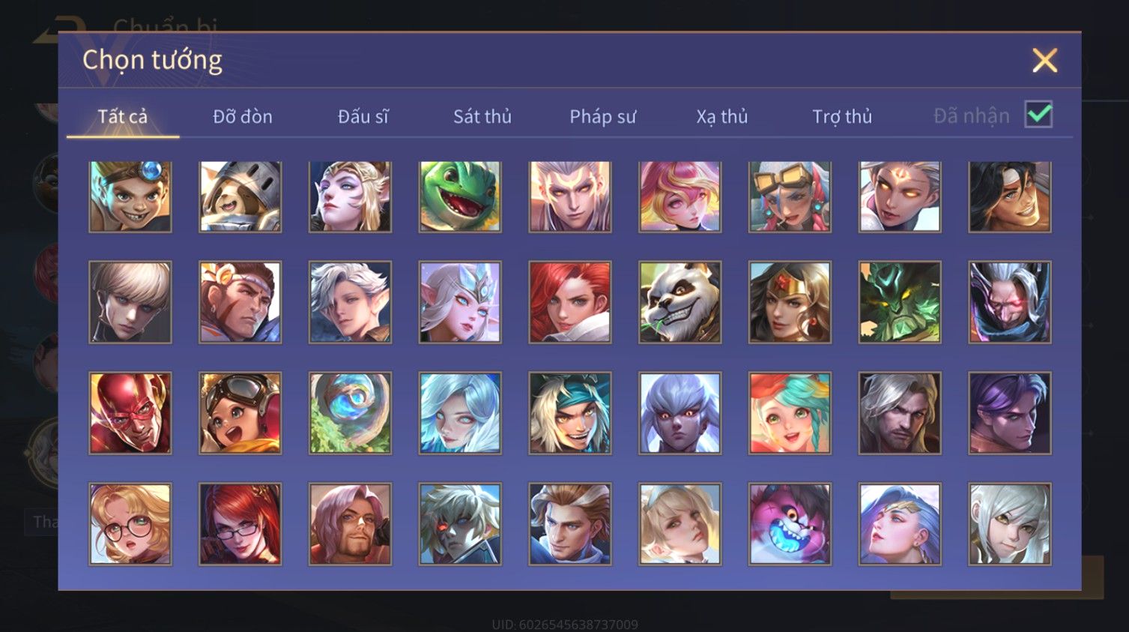Select the green chameleon hero portrait
The image size is (1129, 632).
click(460, 196)
